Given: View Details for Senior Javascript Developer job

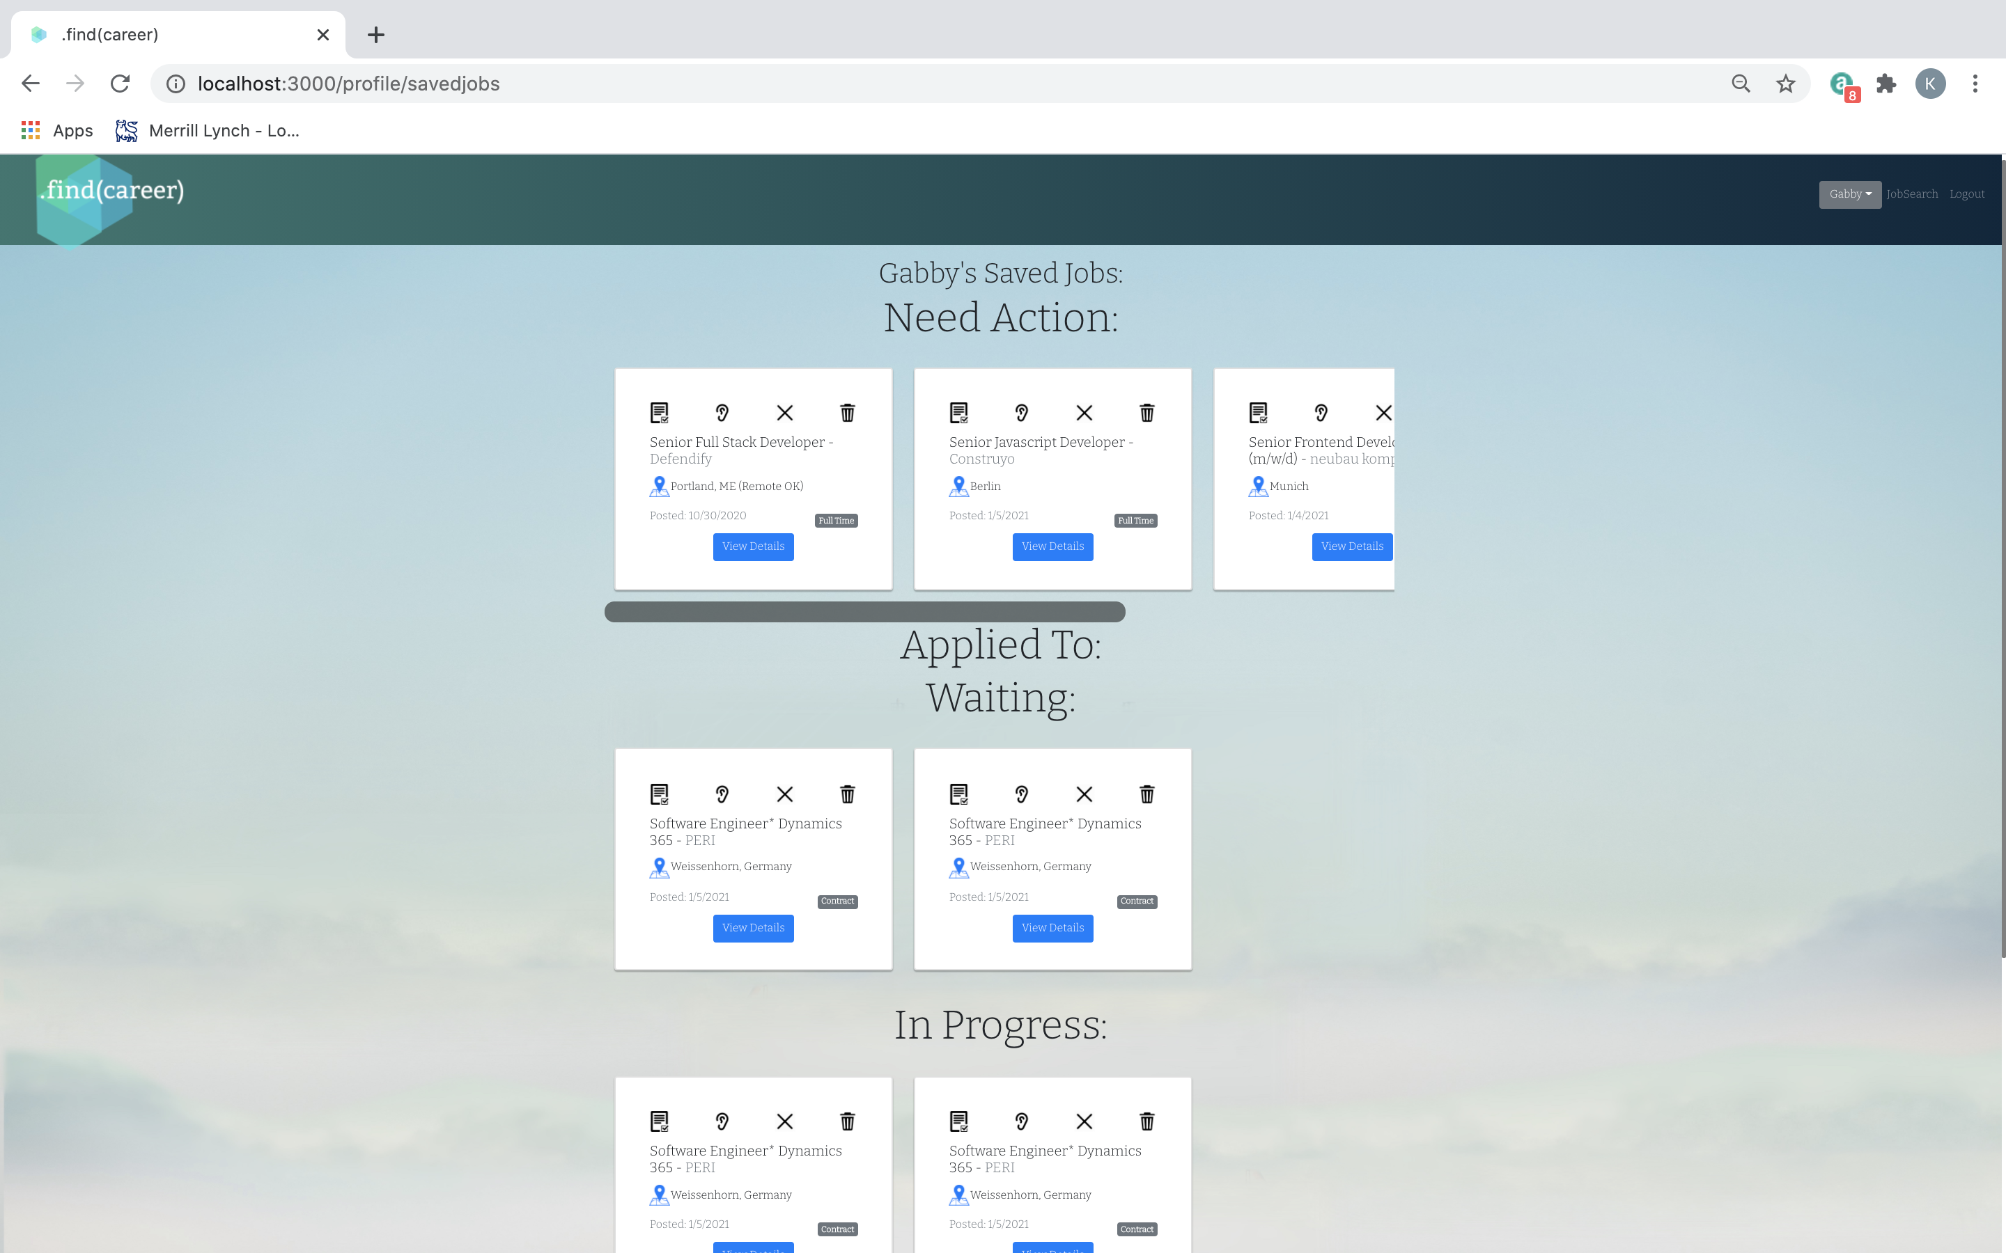Looking at the screenshot, I should pos(1052,546).
